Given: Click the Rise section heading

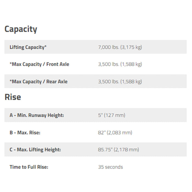Looking at the screenshot, I should (13, 97).
